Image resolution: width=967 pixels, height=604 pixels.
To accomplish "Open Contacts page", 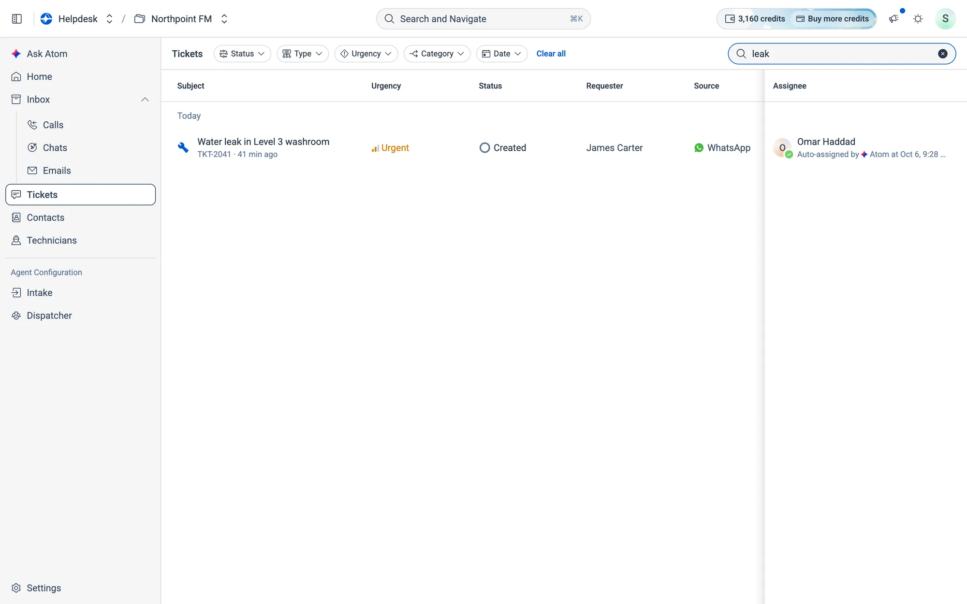I will coord(81,217).
